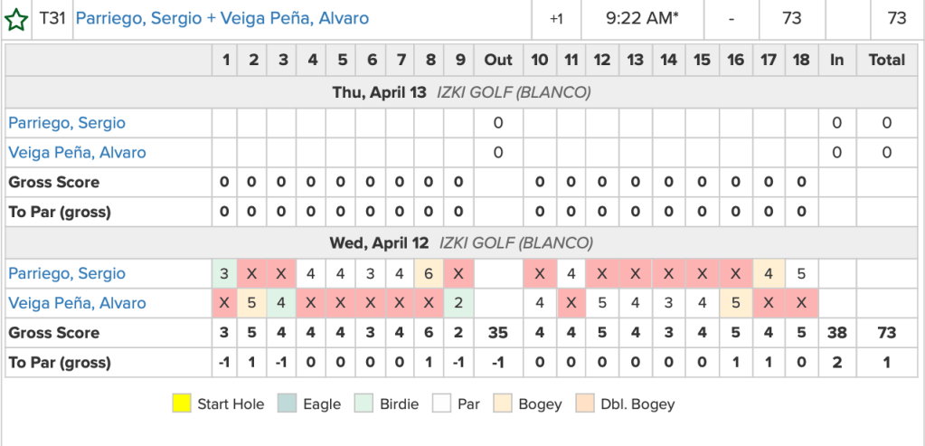Viewport: 925px width, 446px height.
Task: Open Veiga Peña, Alvaro link under Thu, April 13
Action: coord(77,152)
